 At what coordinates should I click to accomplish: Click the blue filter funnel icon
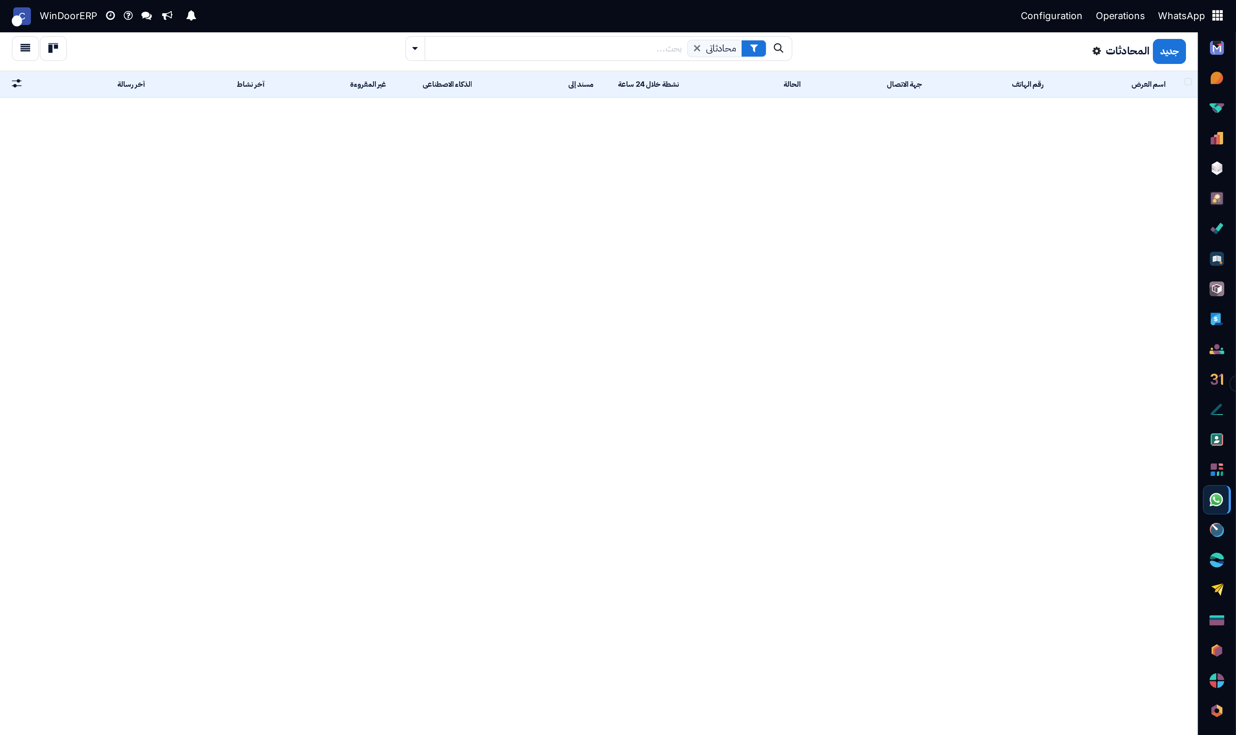754,49
